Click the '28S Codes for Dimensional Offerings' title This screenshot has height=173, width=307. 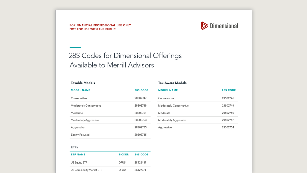pos(125,56)
